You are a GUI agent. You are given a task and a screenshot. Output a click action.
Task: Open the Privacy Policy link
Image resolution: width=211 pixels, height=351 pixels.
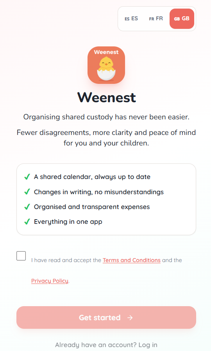(x=50, y=281)
